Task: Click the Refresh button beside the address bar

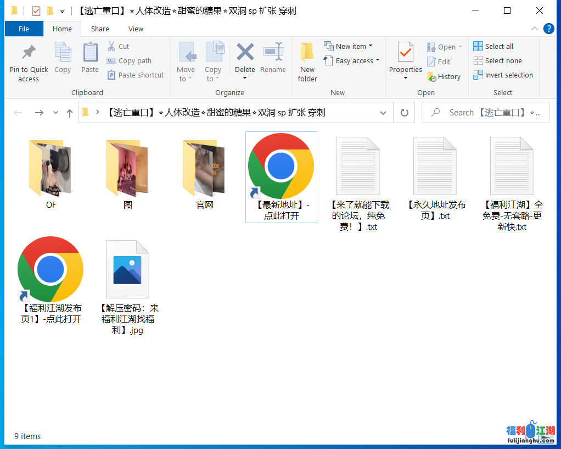Action: (405, 113)
